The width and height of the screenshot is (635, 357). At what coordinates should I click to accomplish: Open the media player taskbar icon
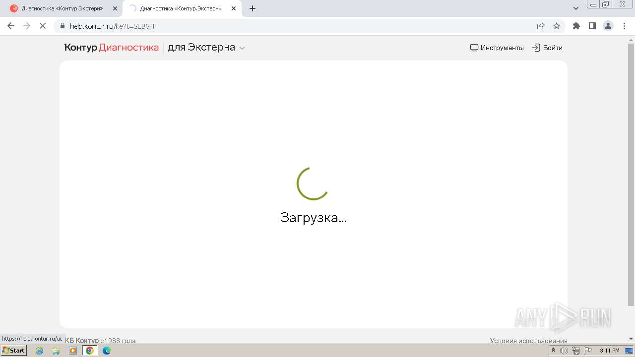73,351
